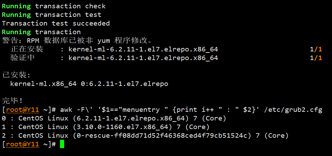This screenshot has height=156, width=332.
Task: Click the Transaction test succeeded line
Action: 56,23
